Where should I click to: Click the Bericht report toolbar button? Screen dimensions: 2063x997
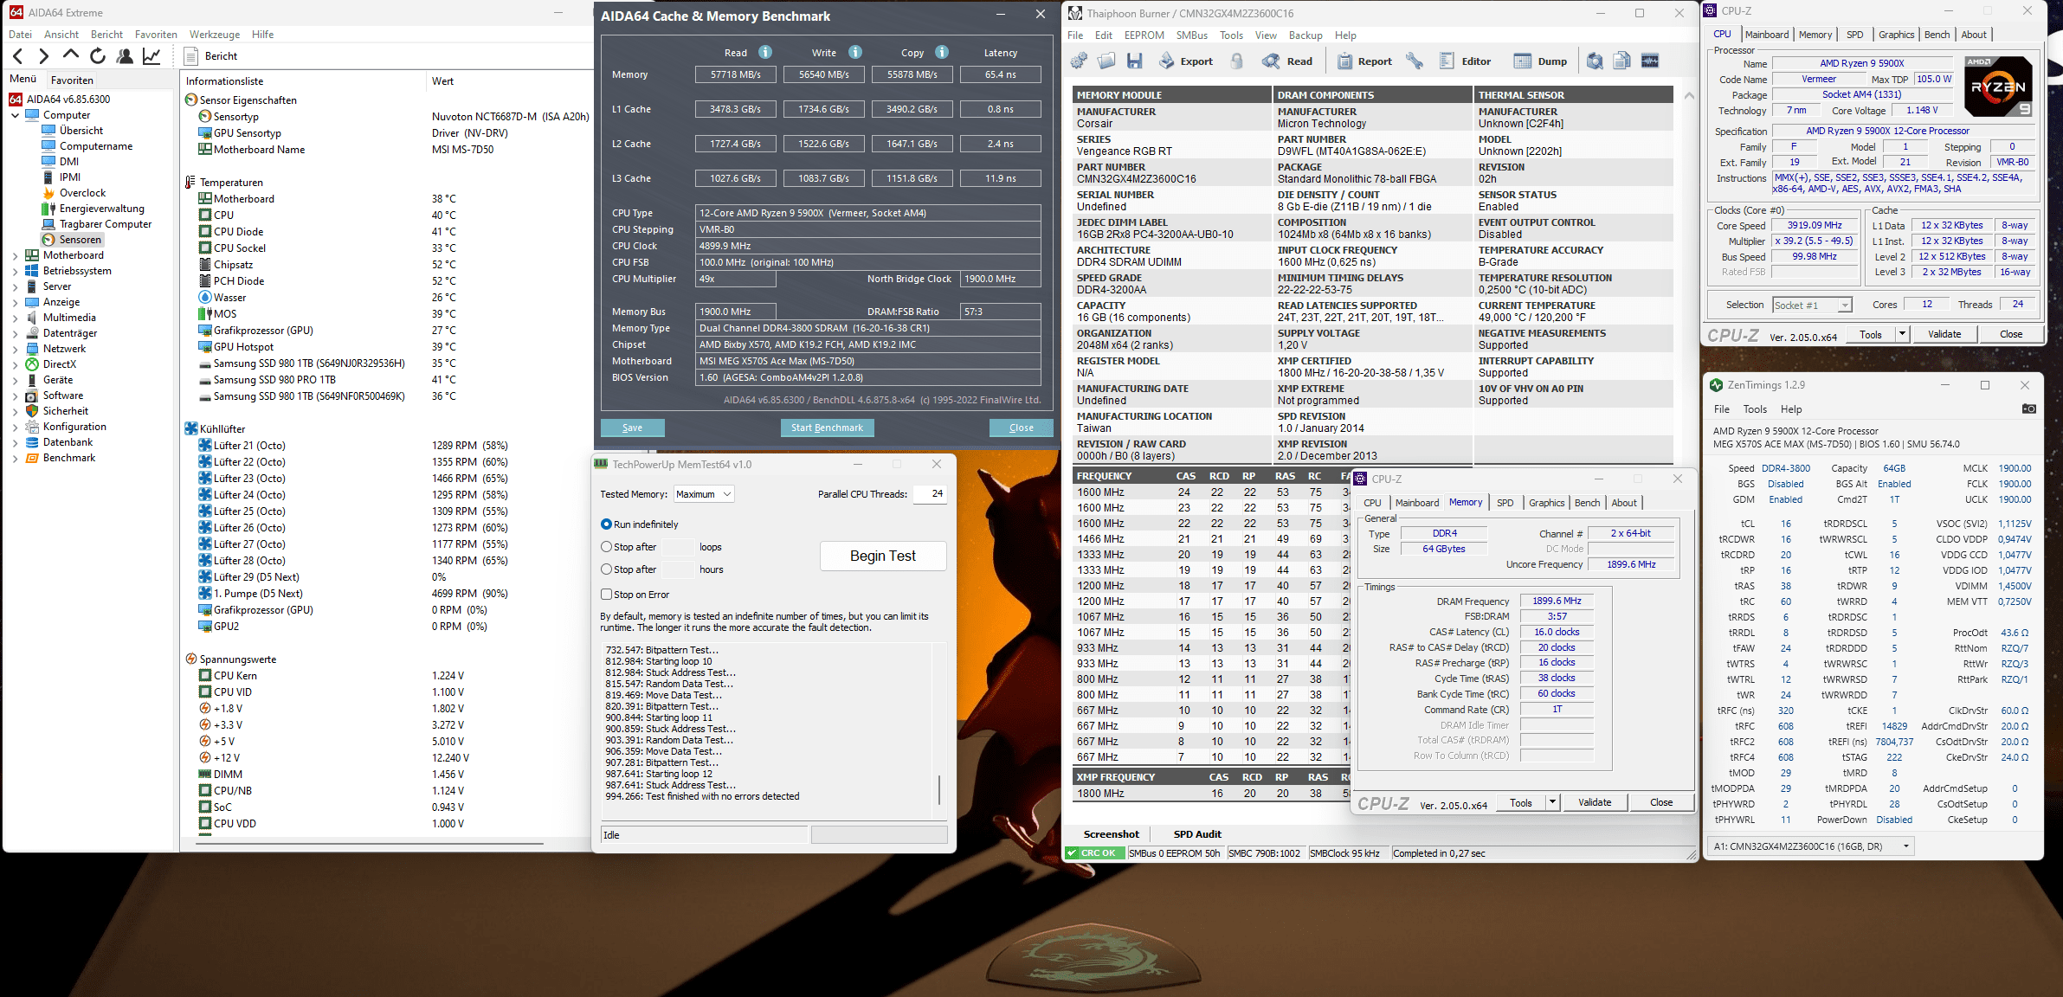point(211,56)
